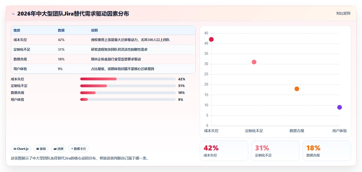Select the 进度 tag chip
The image size is (362, 172).
pos(58,149)
